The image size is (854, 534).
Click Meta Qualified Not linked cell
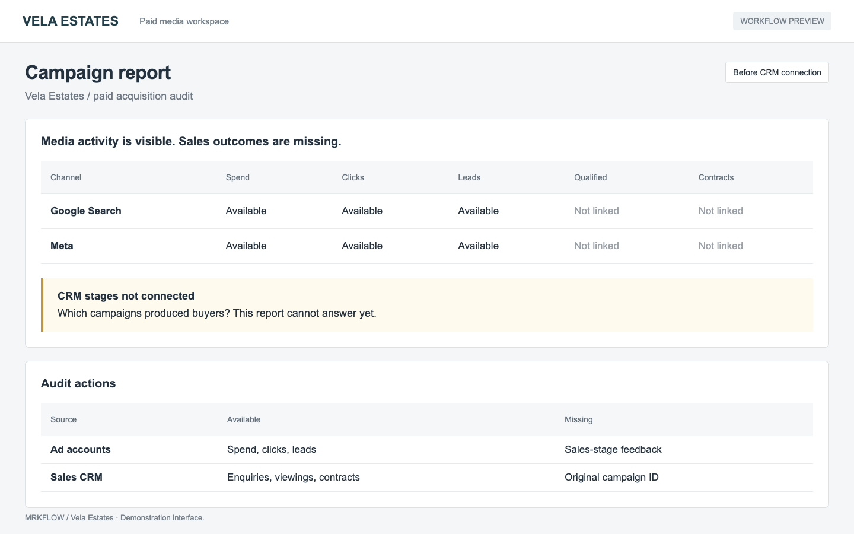597,246
